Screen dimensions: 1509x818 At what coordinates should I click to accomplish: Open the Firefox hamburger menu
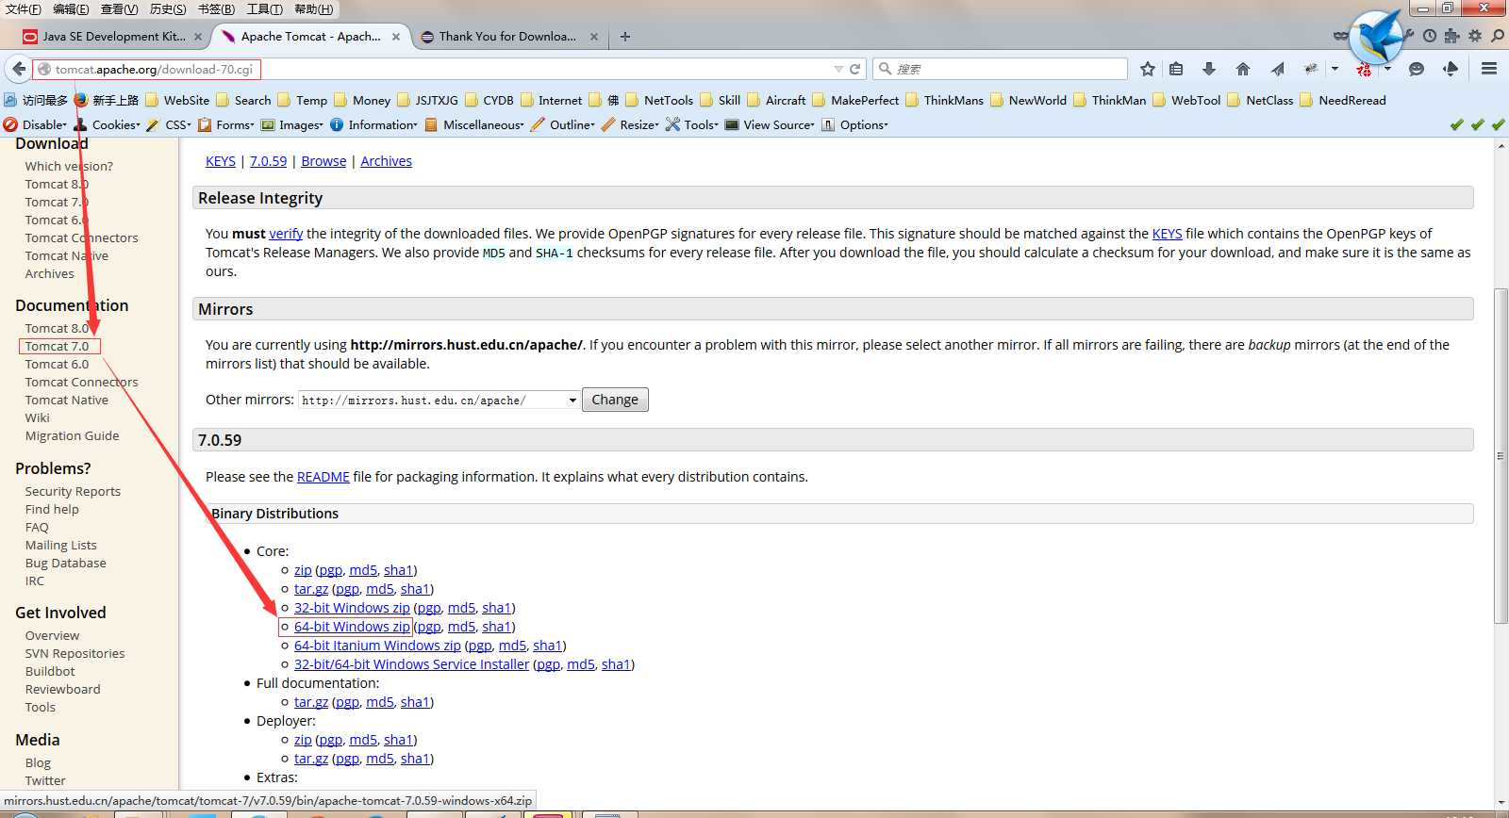coord(1489,69)
